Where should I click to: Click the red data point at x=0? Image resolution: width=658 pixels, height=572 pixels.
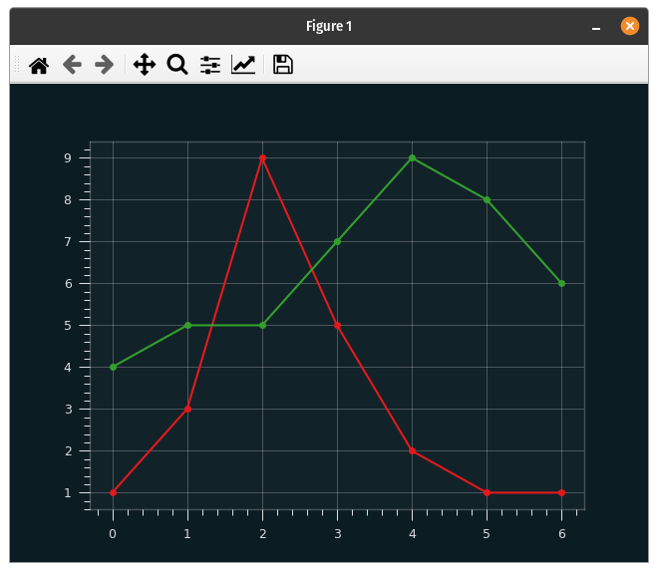[113, 492]
